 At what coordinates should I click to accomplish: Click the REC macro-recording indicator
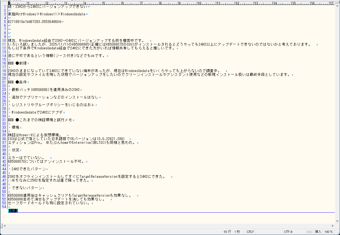(x=310, y=231)
